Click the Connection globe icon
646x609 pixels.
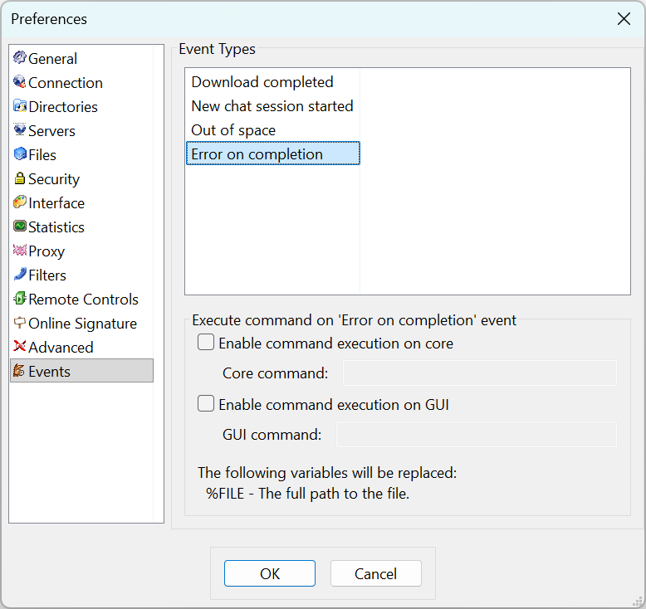pos(19,82)
